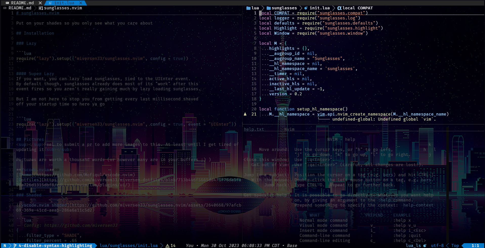Click the markdown icon in README breadcrumb
The width and height of the screenshot is (485, 248).
click(x=5, y=8)
